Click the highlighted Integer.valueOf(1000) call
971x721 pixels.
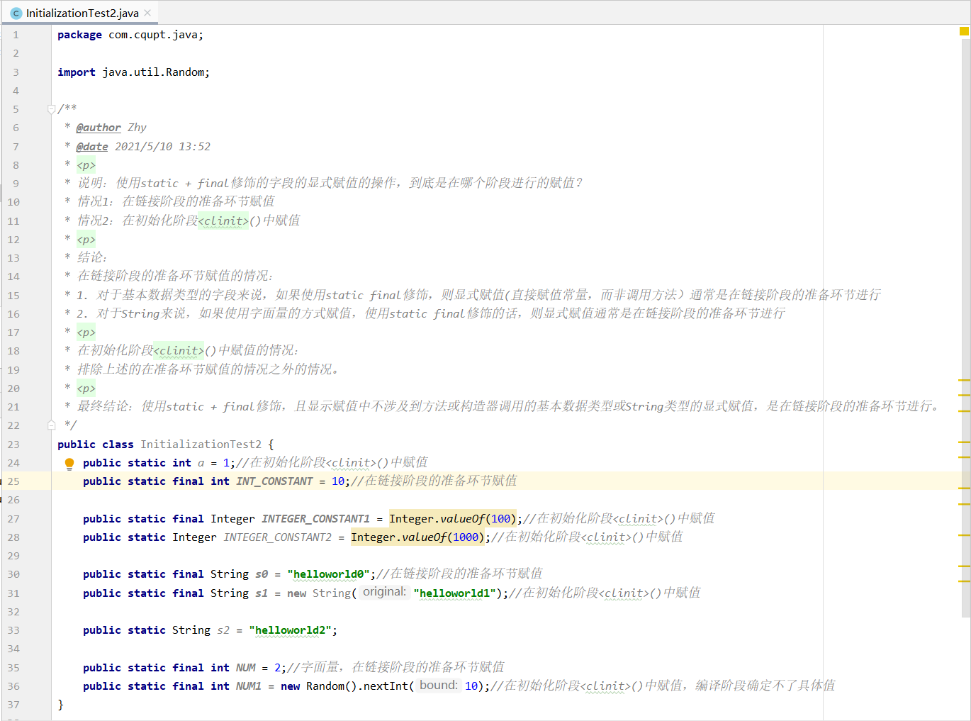[417, 537]
